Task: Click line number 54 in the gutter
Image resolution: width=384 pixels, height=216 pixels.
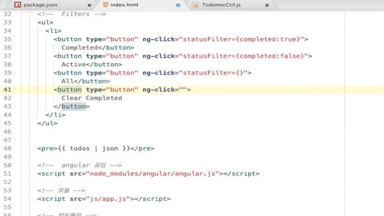Action: pos(7,199)
